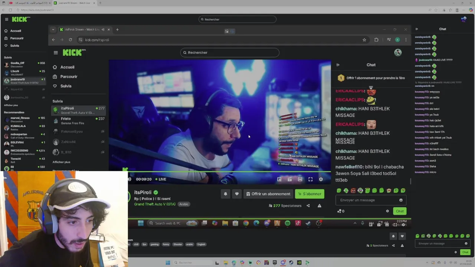
Task: Collapse the itsPiroli chat panel
Action: 338,65
